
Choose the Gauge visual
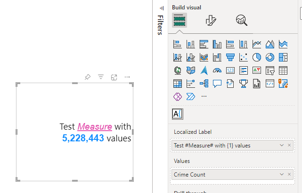click(x=217, y=70)
